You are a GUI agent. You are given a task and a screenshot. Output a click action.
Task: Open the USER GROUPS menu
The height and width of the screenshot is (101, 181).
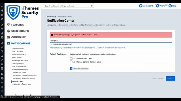coord(20,31)
